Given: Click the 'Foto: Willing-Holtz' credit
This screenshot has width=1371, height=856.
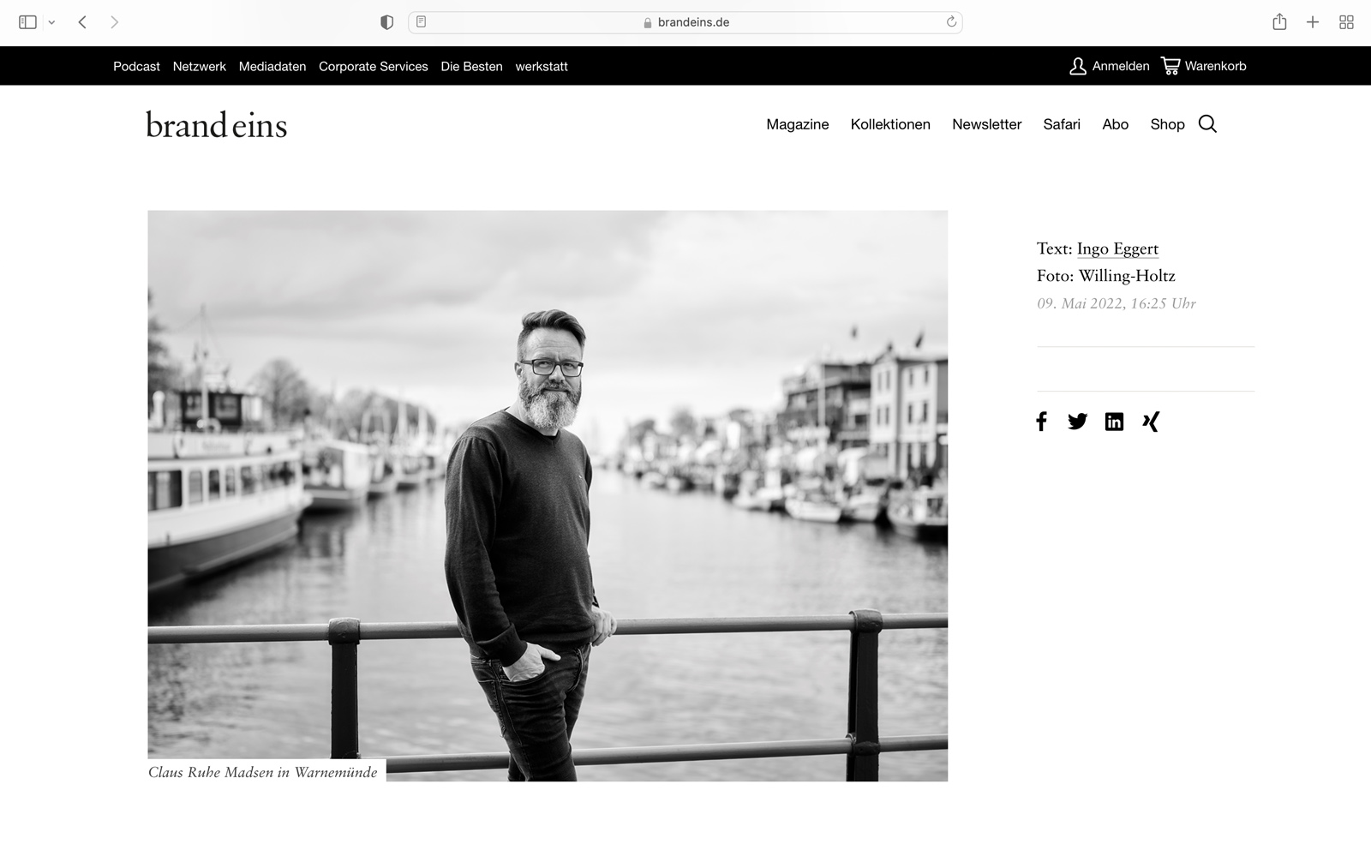Looking at the screenshot, I should coord(1105,276).
